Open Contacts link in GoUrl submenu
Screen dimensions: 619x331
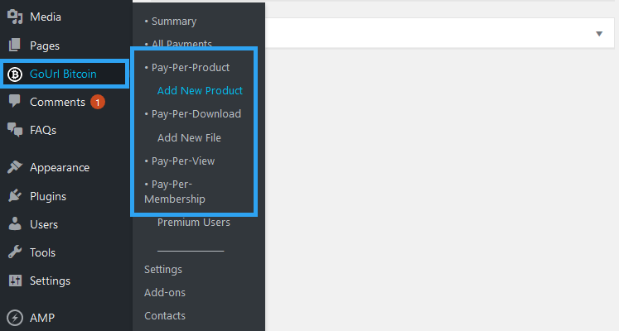(x=165, y=315)
